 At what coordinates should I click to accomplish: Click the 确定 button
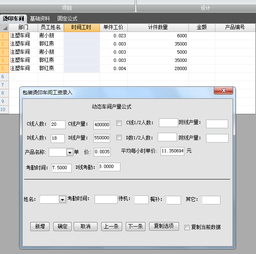[x=62, y=227]
